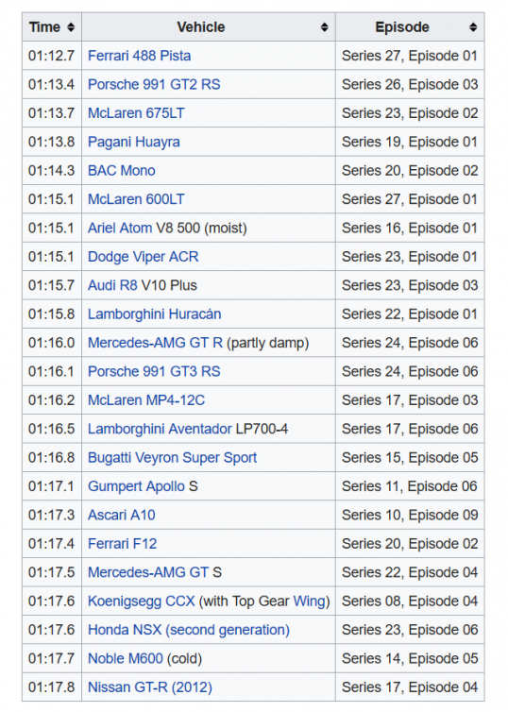Open McLaren MP4-12C article
Screen dimensions: 508x712
pos(146,400)
